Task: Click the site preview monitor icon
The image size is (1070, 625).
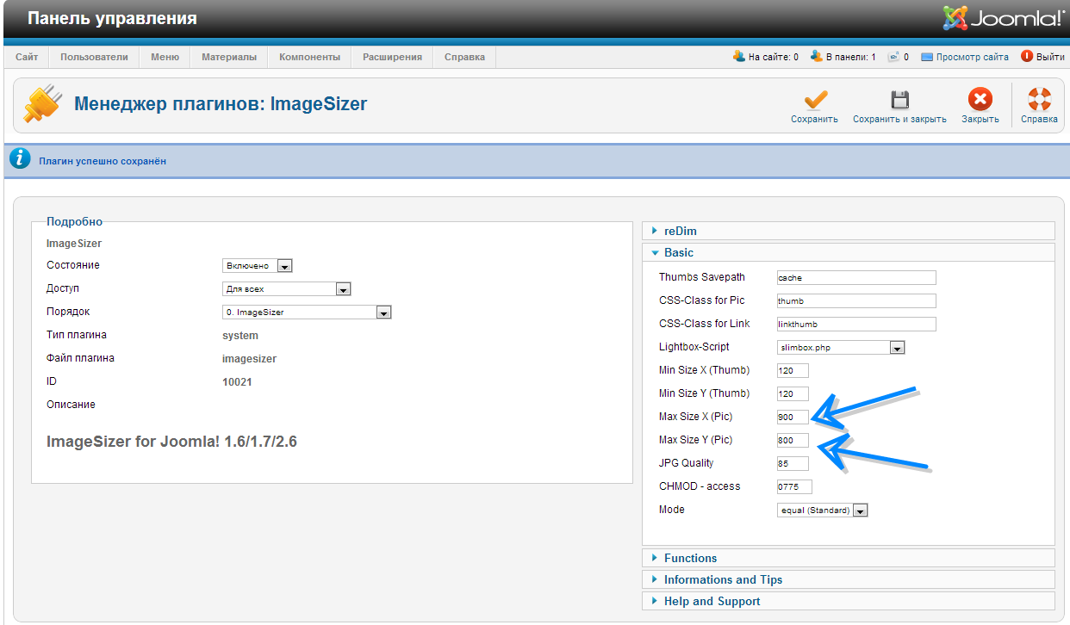Action: [x=927, y=57]
